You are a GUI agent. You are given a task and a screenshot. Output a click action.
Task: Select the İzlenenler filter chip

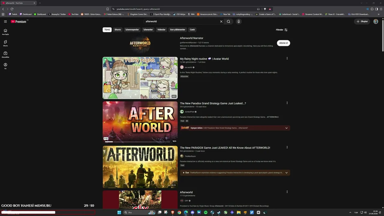coord(148,30)
